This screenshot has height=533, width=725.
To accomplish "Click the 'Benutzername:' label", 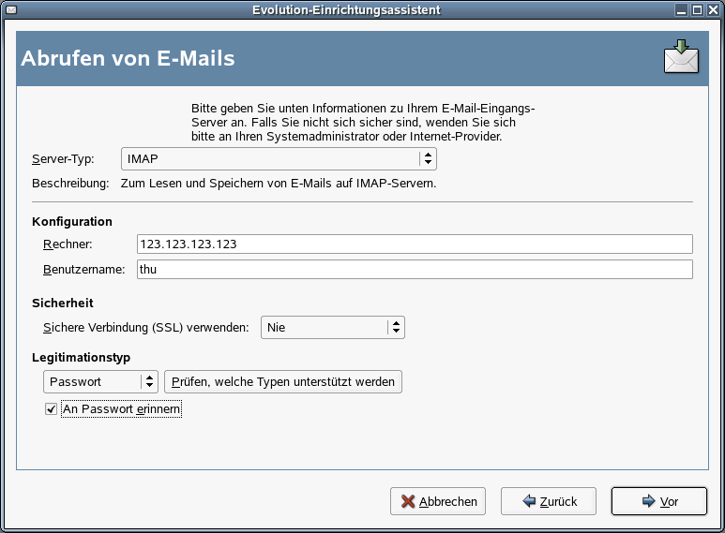I will point(84,269).
